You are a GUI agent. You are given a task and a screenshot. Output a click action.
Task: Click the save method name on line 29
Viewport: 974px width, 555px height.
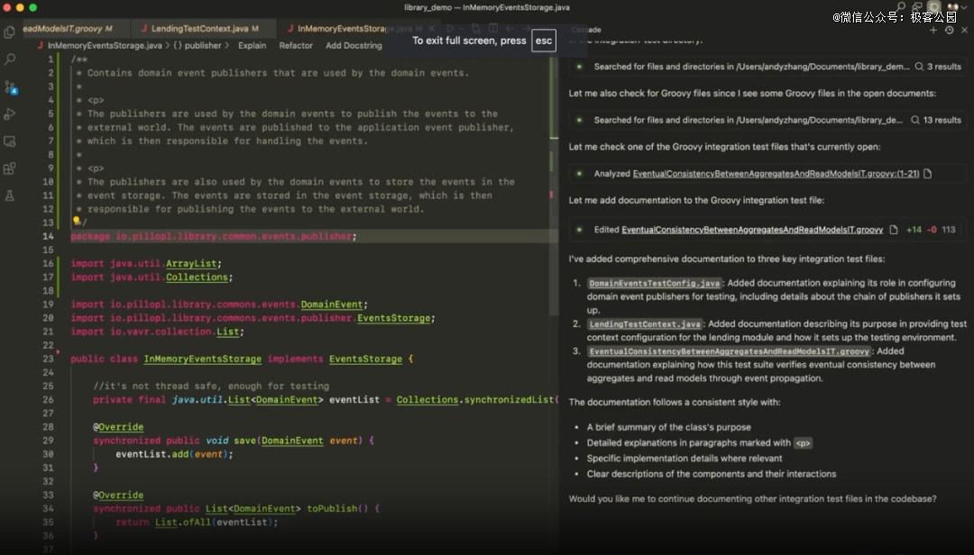[244, 441]
